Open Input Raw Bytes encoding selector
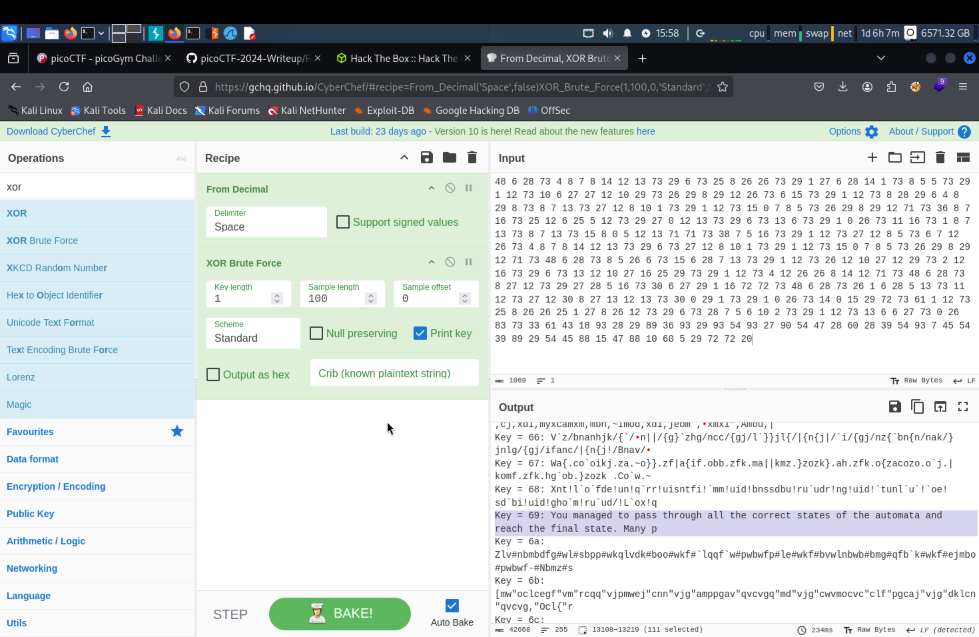The height and width of the screenshot is (637, 979). pyautogui.click(x=916, y=380)
